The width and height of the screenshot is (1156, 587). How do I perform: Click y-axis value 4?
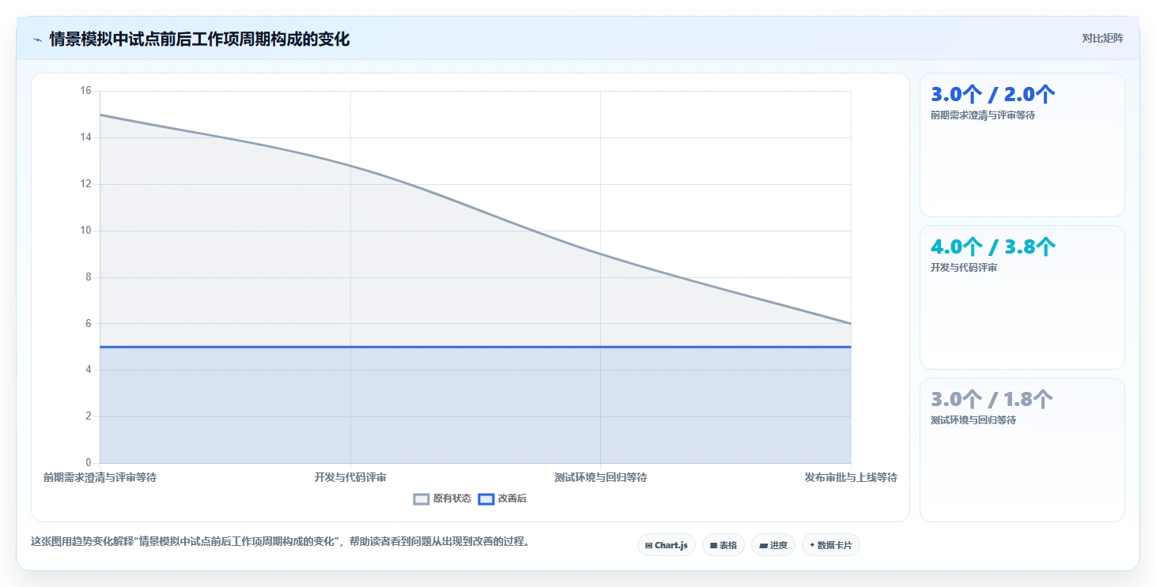point(89,370)
